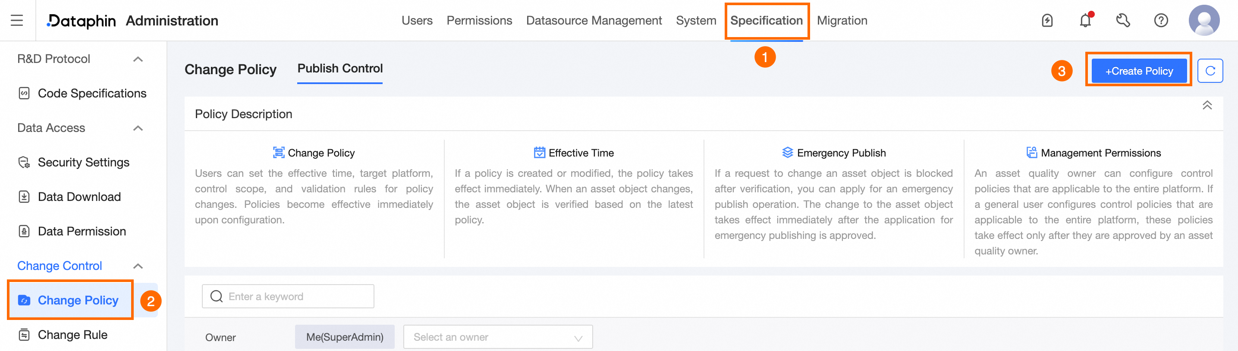Open the help question mark icon
1238x351 pixels.
coord(1161,21)
